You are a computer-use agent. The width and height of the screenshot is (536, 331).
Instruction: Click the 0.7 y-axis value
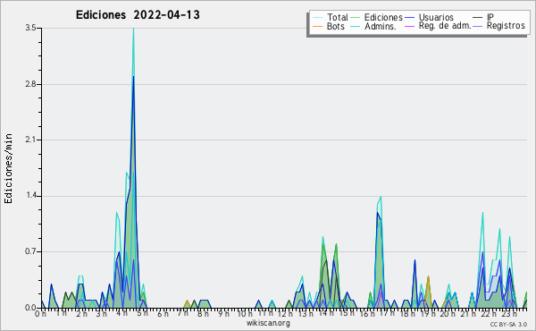click(x=30, y=252)
